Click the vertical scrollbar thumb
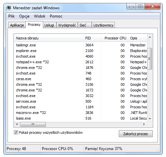This screenshot has height=157, width=166. coord(150,59)
